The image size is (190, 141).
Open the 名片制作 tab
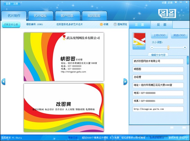pos(14,16)
